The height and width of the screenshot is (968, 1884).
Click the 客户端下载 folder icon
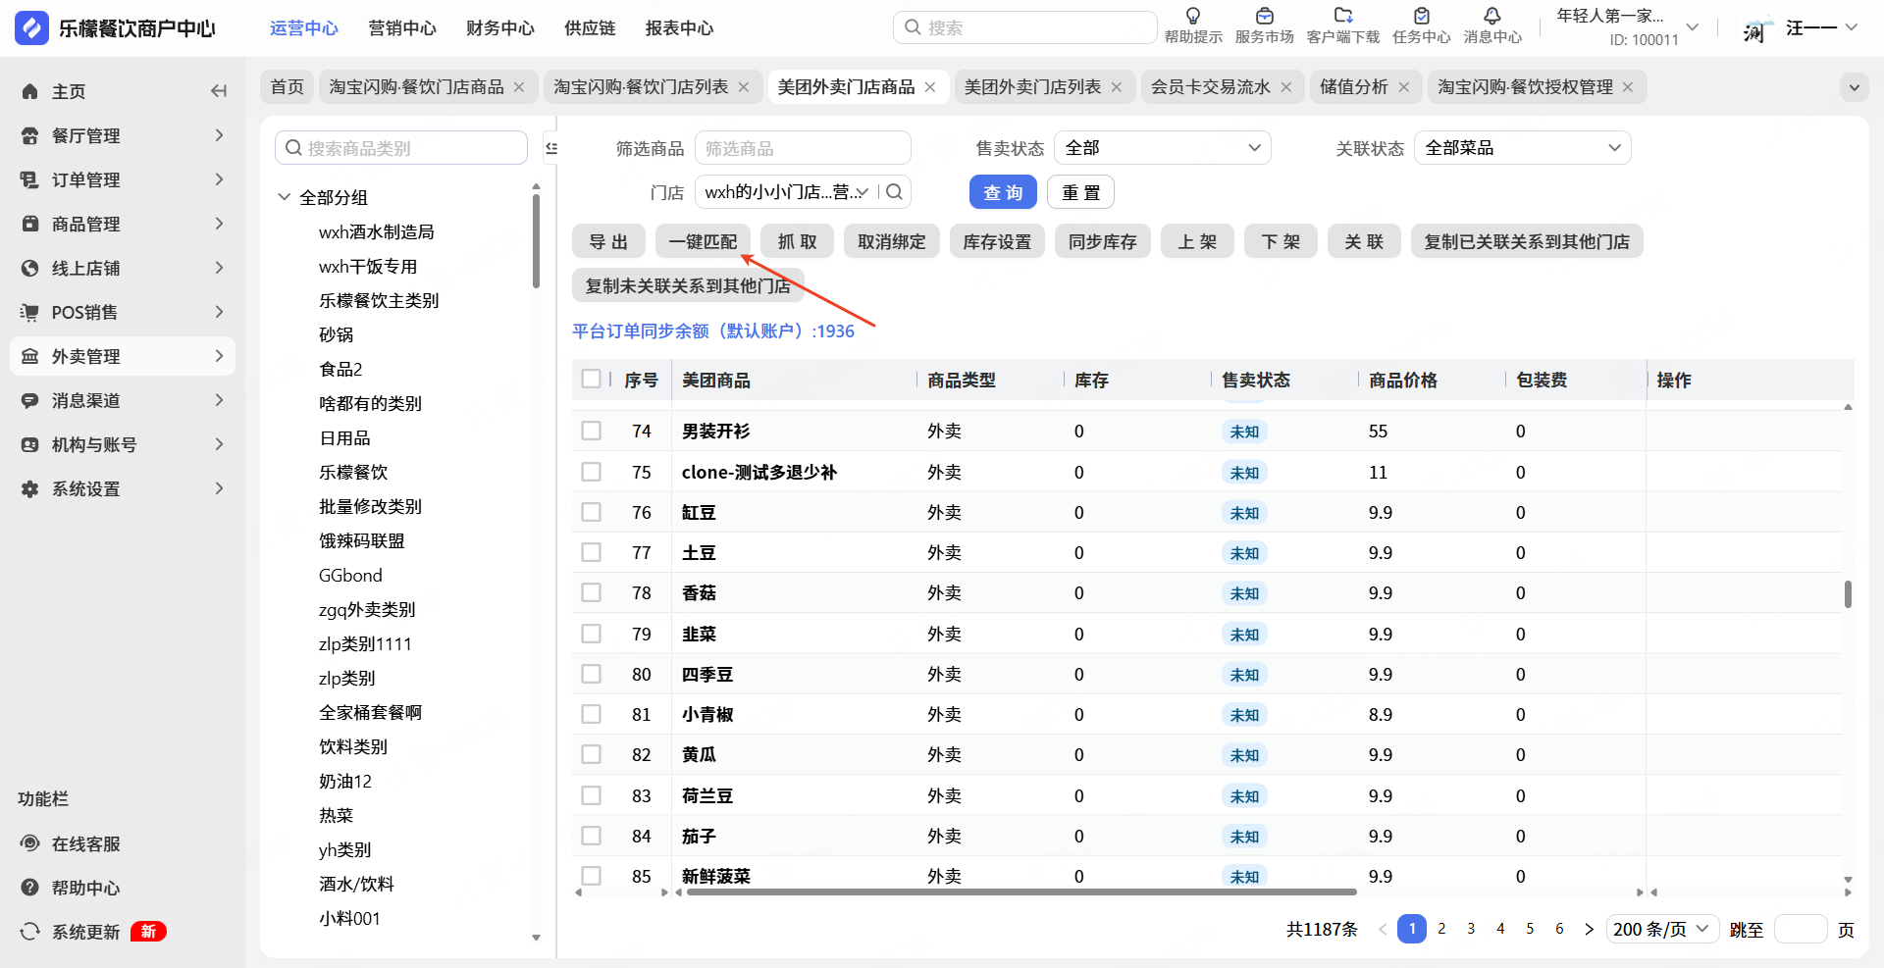(x=1342, y=17)
